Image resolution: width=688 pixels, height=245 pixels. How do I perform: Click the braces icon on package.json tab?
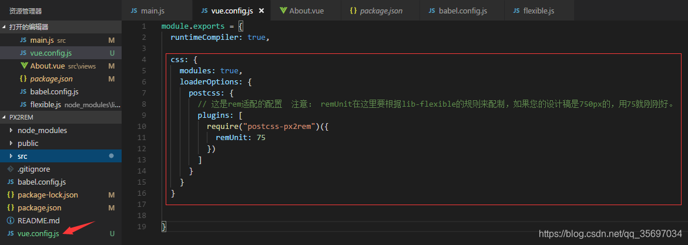[353, 11]
